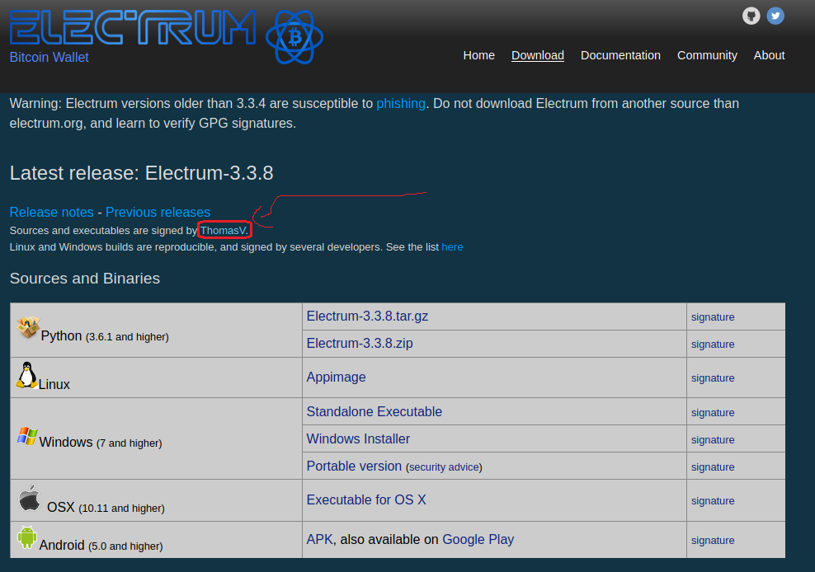This screenshot has height=572, width=815.
Task: Click the 'Sources and Binaries' heading
Action: tap(85, 279)
